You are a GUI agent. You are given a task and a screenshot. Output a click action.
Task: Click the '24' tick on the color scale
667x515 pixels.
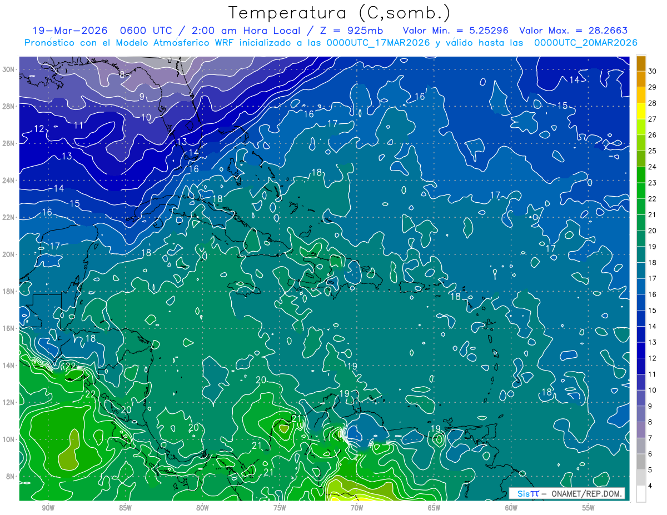(653, 167)
